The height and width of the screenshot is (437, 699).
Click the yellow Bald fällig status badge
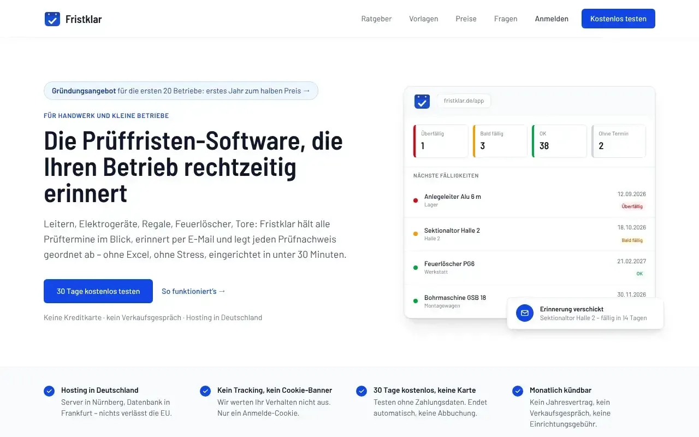coord(632,240)
